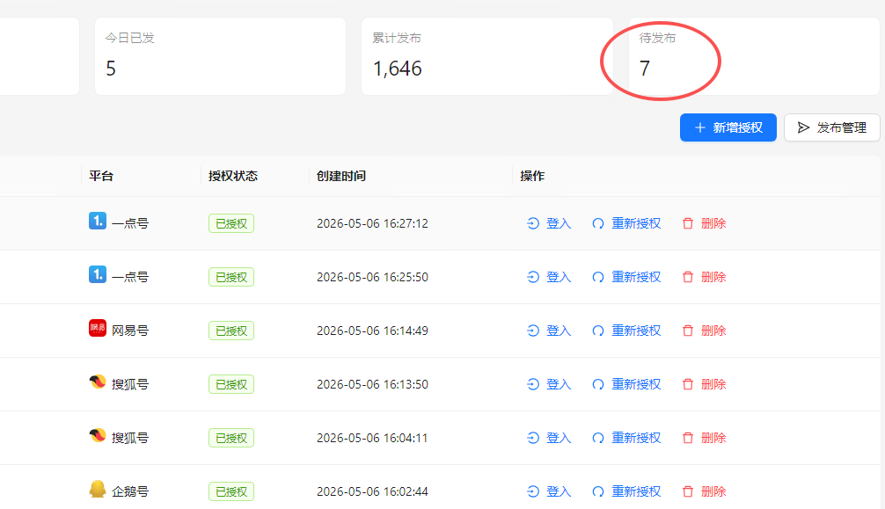This screenshot has width=885, height=509.
Task: Click 登入 for 搜狐号 created 16:13:50
Action: [549, 384]
